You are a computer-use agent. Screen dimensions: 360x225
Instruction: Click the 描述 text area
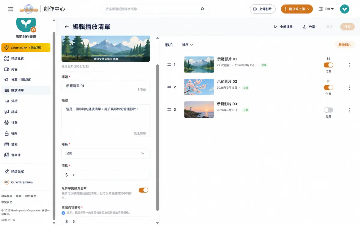pyautogui.click(x=106, y=120)
